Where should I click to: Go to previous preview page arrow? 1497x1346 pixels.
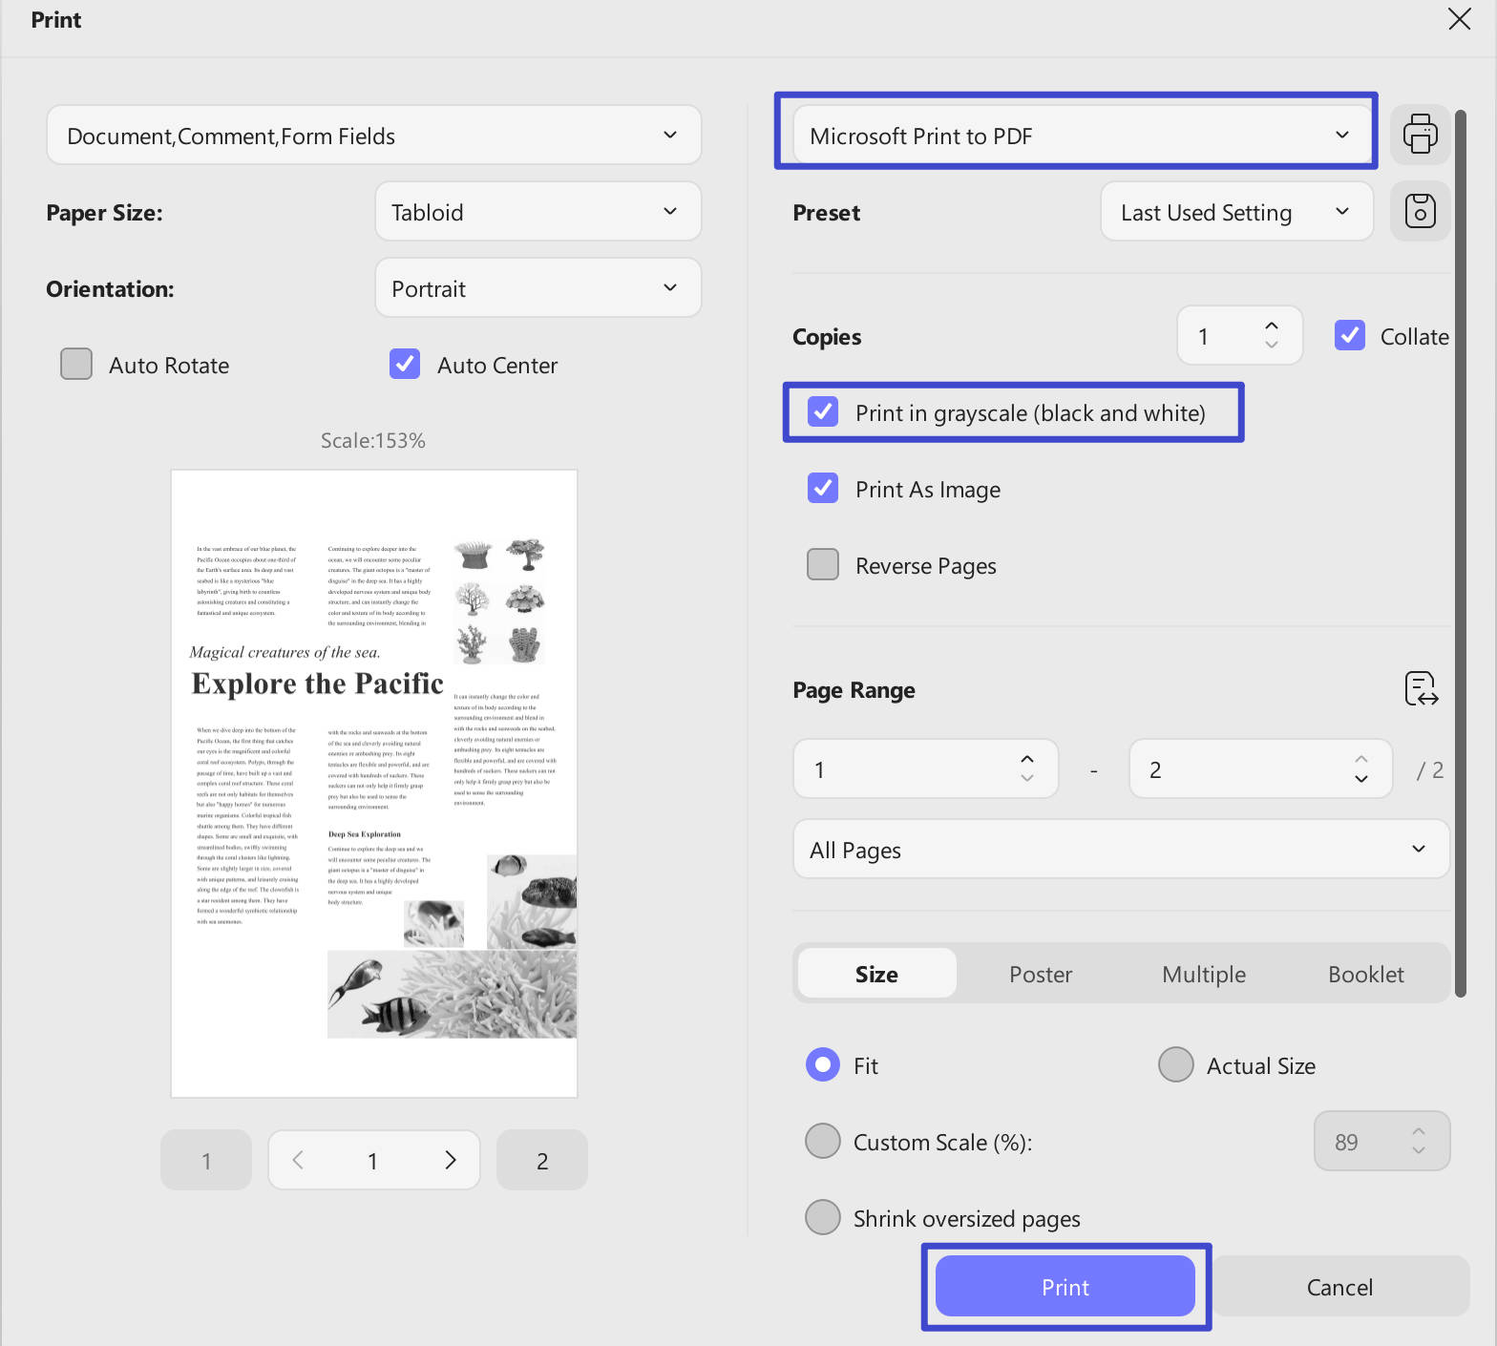(298, 1160)
